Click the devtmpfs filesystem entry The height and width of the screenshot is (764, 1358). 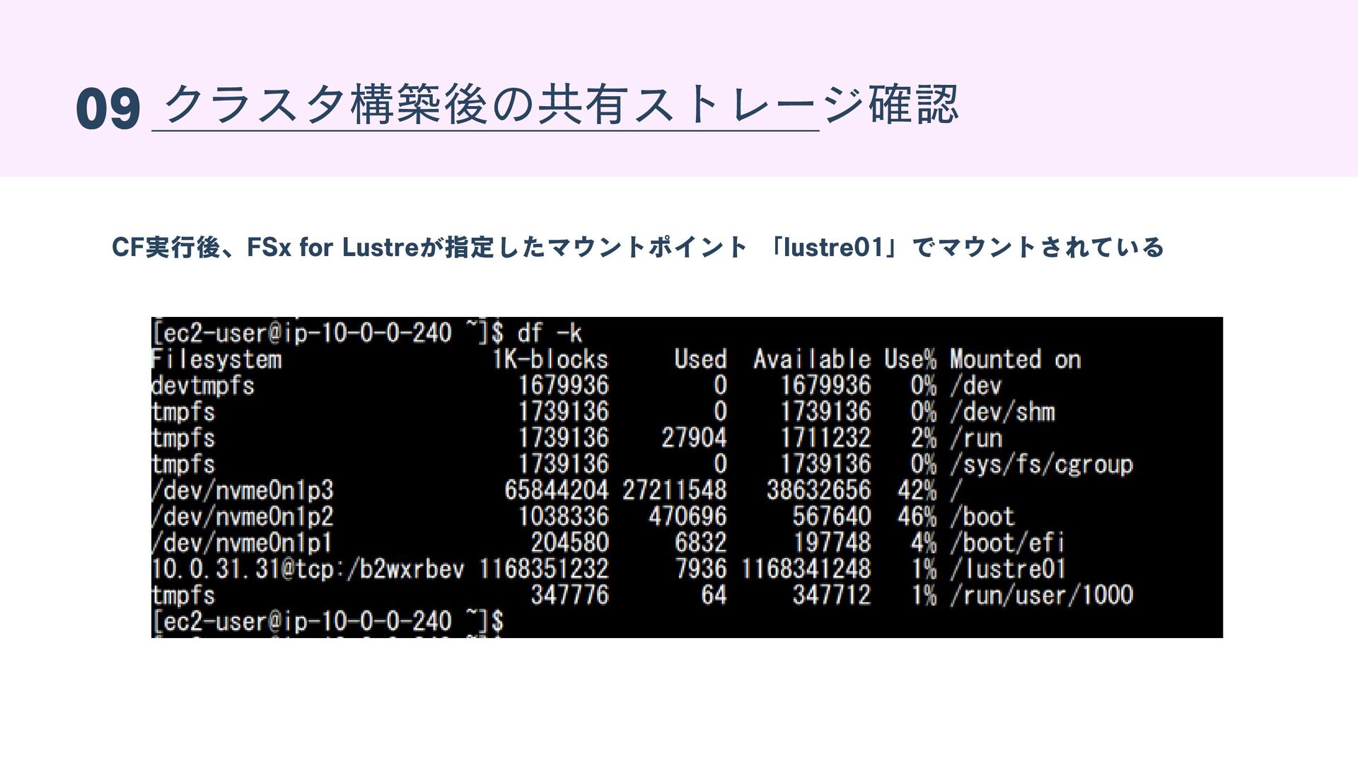(203, 386)
